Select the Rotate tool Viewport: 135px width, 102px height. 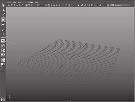3,25
